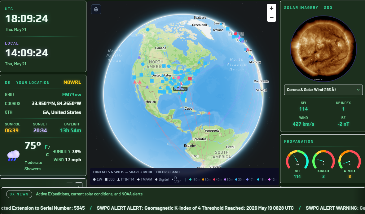Screen dimensions: 365x214
Task: Toggle temperature units F / C
Action: (x=47, y=151)
